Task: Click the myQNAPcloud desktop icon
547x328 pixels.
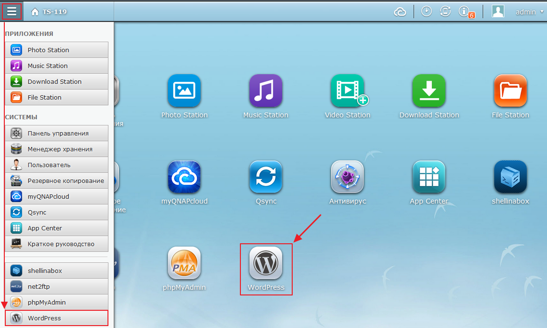Action: point(184,177)
